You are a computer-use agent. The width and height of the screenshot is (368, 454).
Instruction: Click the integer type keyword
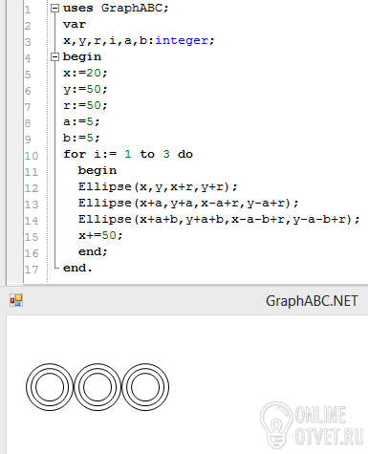click(182, 40)
